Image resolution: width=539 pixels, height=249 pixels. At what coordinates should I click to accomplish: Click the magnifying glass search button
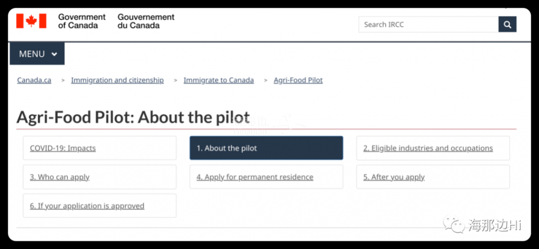pos(507,24)
